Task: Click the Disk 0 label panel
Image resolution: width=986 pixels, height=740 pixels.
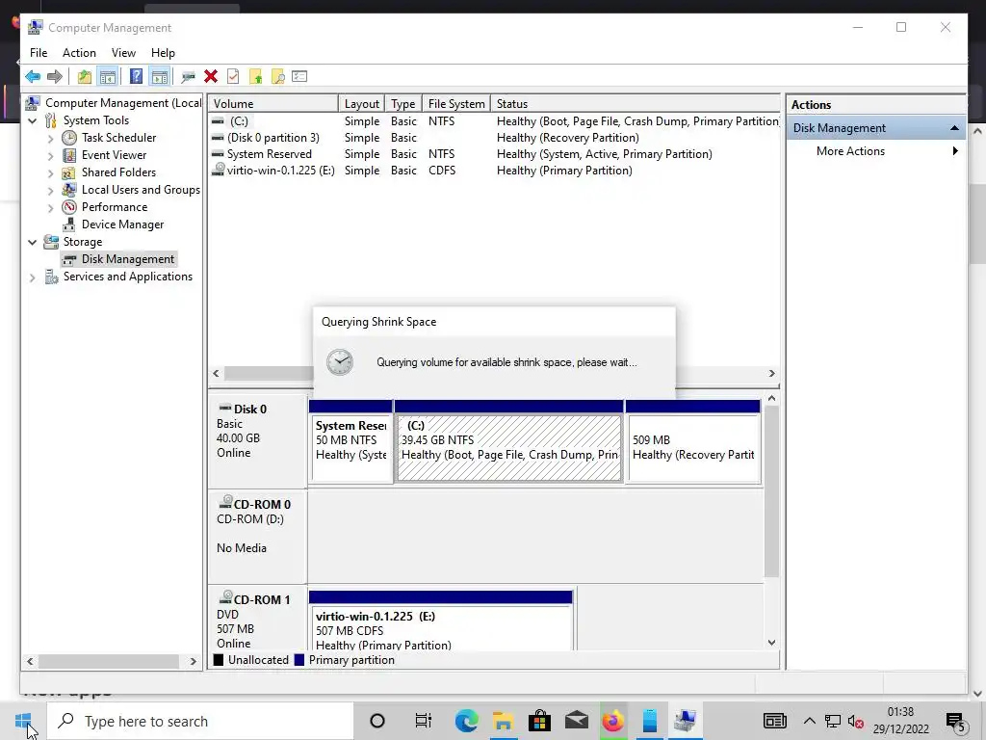Action: pos(257,440)
